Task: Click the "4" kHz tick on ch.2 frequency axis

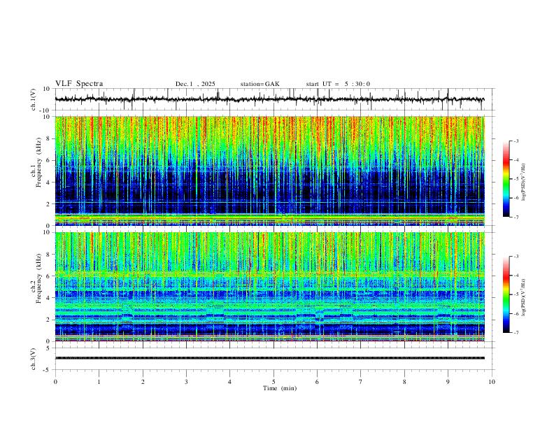Action: pos(48,298)
